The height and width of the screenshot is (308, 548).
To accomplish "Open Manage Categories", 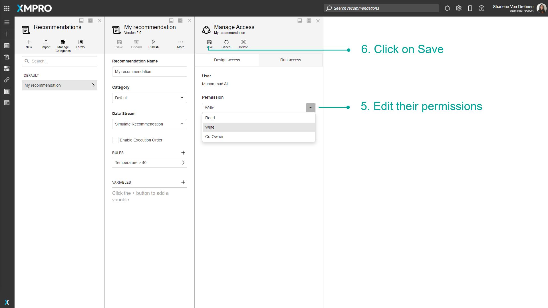I will click(x=63, y=45).
